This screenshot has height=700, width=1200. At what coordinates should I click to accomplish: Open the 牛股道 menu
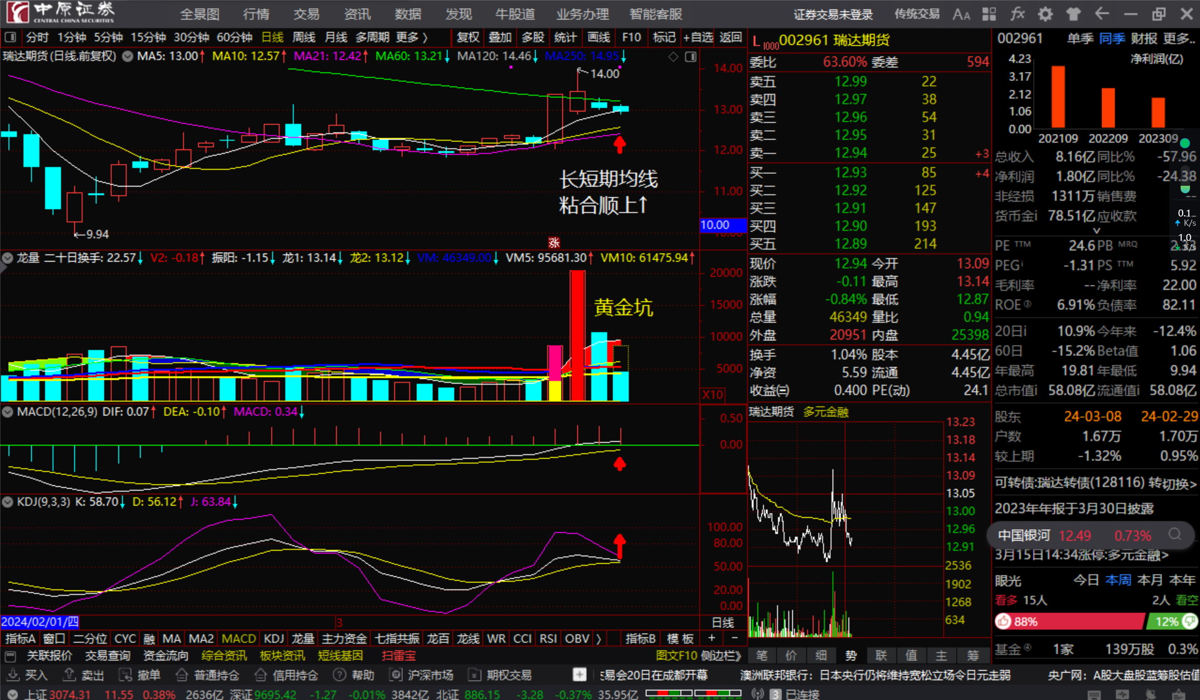point(515,14)
